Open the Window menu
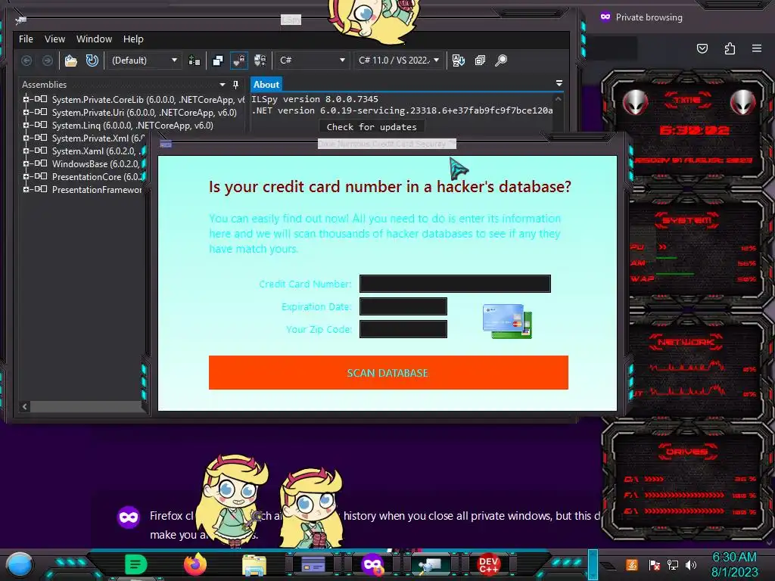The height and width of the screenshot is (581, 775). click(x=94, y=39)
